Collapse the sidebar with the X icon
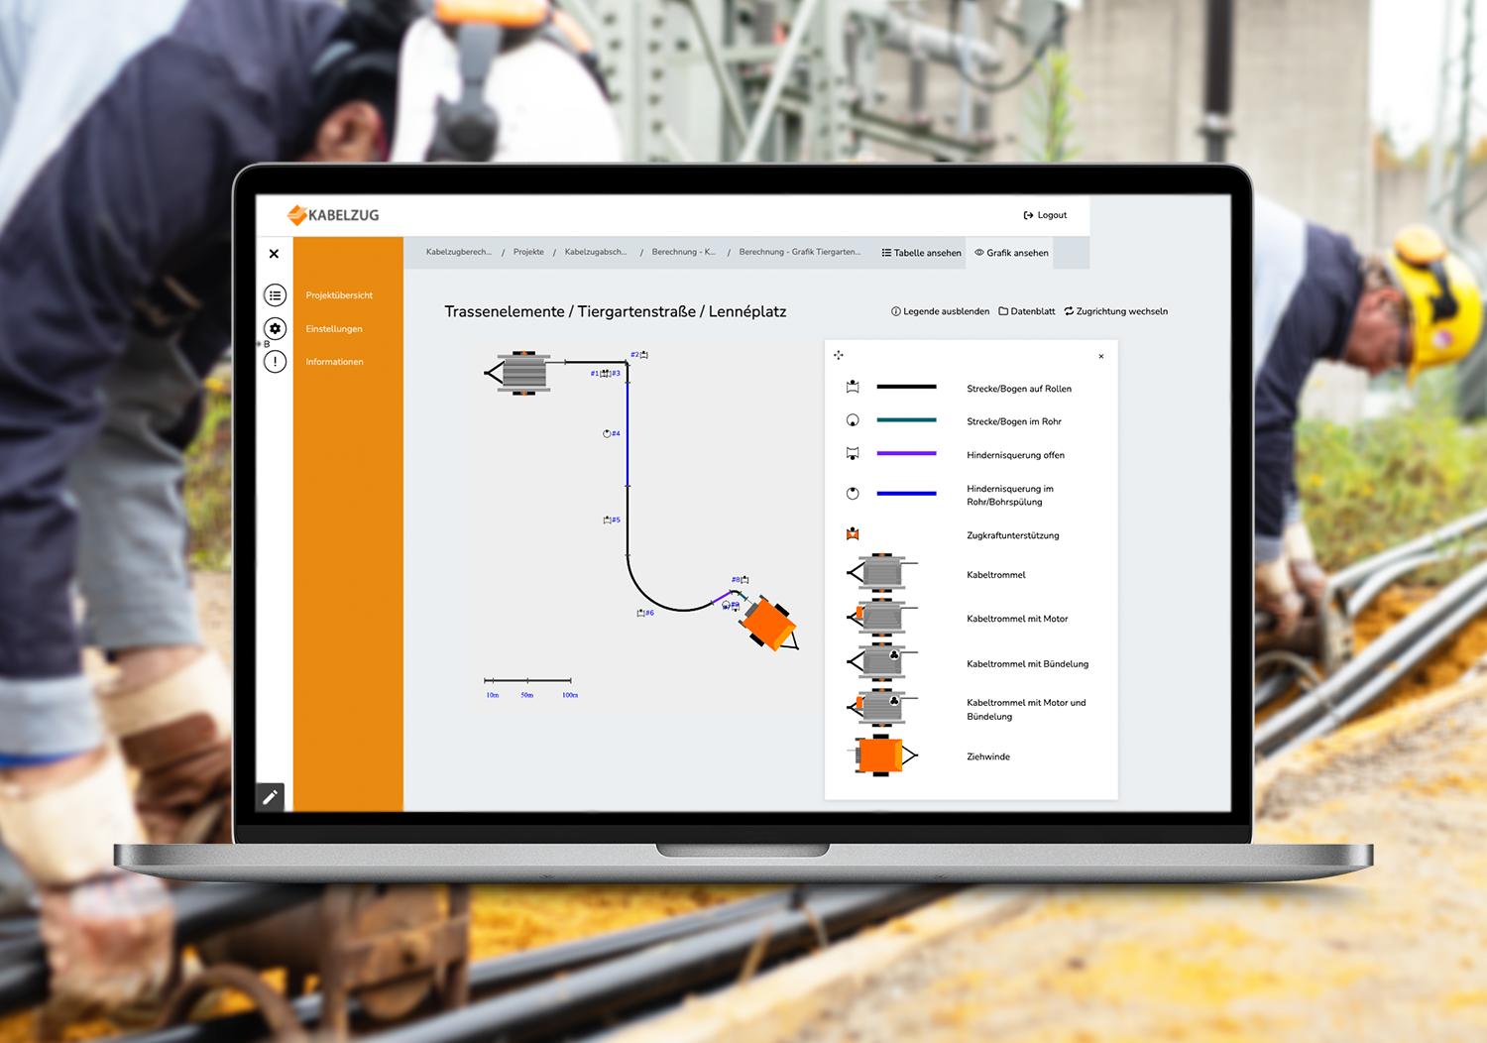This screenshot has height=1043, width=1487. 274,254
